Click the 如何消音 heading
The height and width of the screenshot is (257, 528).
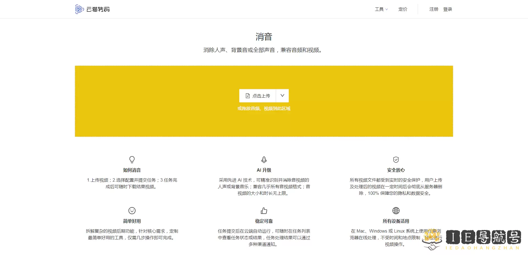(132, 170)
